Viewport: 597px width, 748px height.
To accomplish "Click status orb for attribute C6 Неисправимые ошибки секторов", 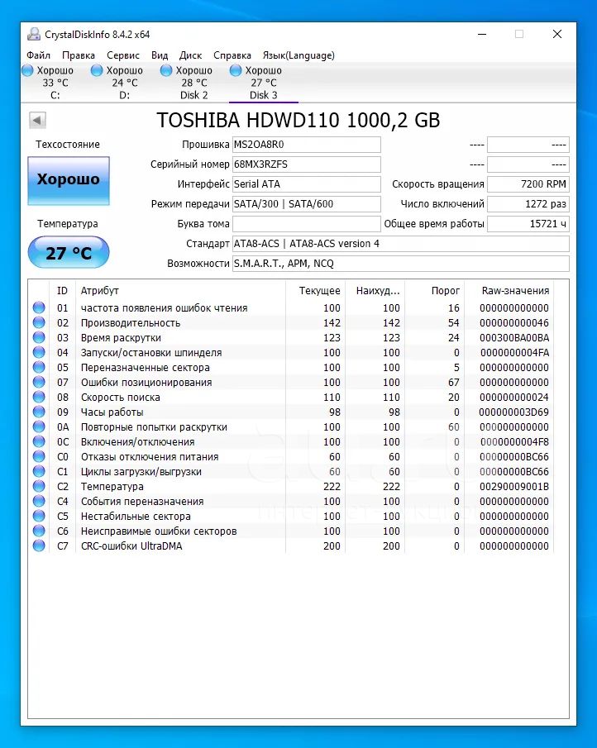I will (x=39, y=531).
